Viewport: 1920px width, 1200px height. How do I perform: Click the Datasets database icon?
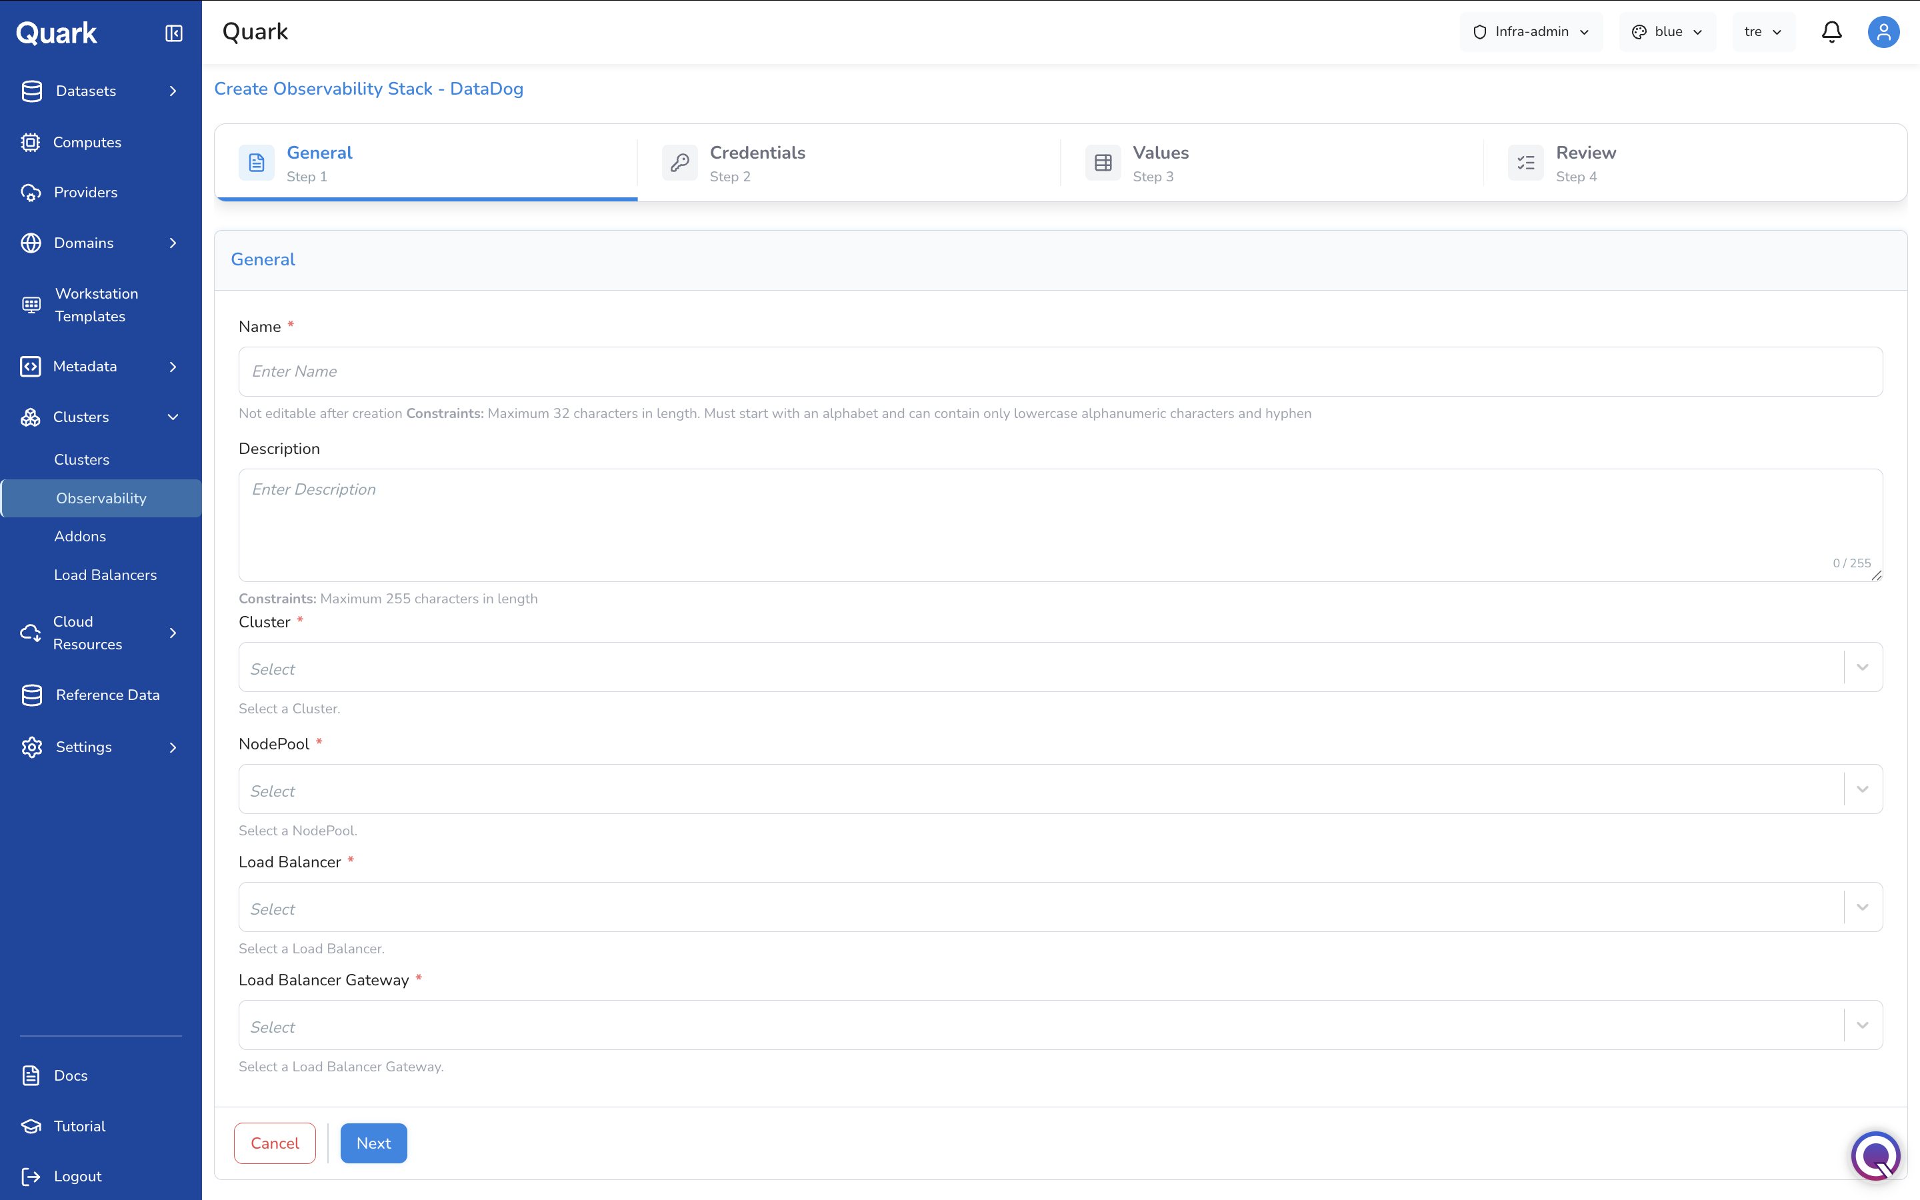click(x=32, y=91)
